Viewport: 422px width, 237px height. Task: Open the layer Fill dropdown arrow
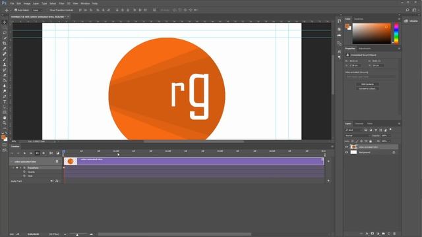390,141
